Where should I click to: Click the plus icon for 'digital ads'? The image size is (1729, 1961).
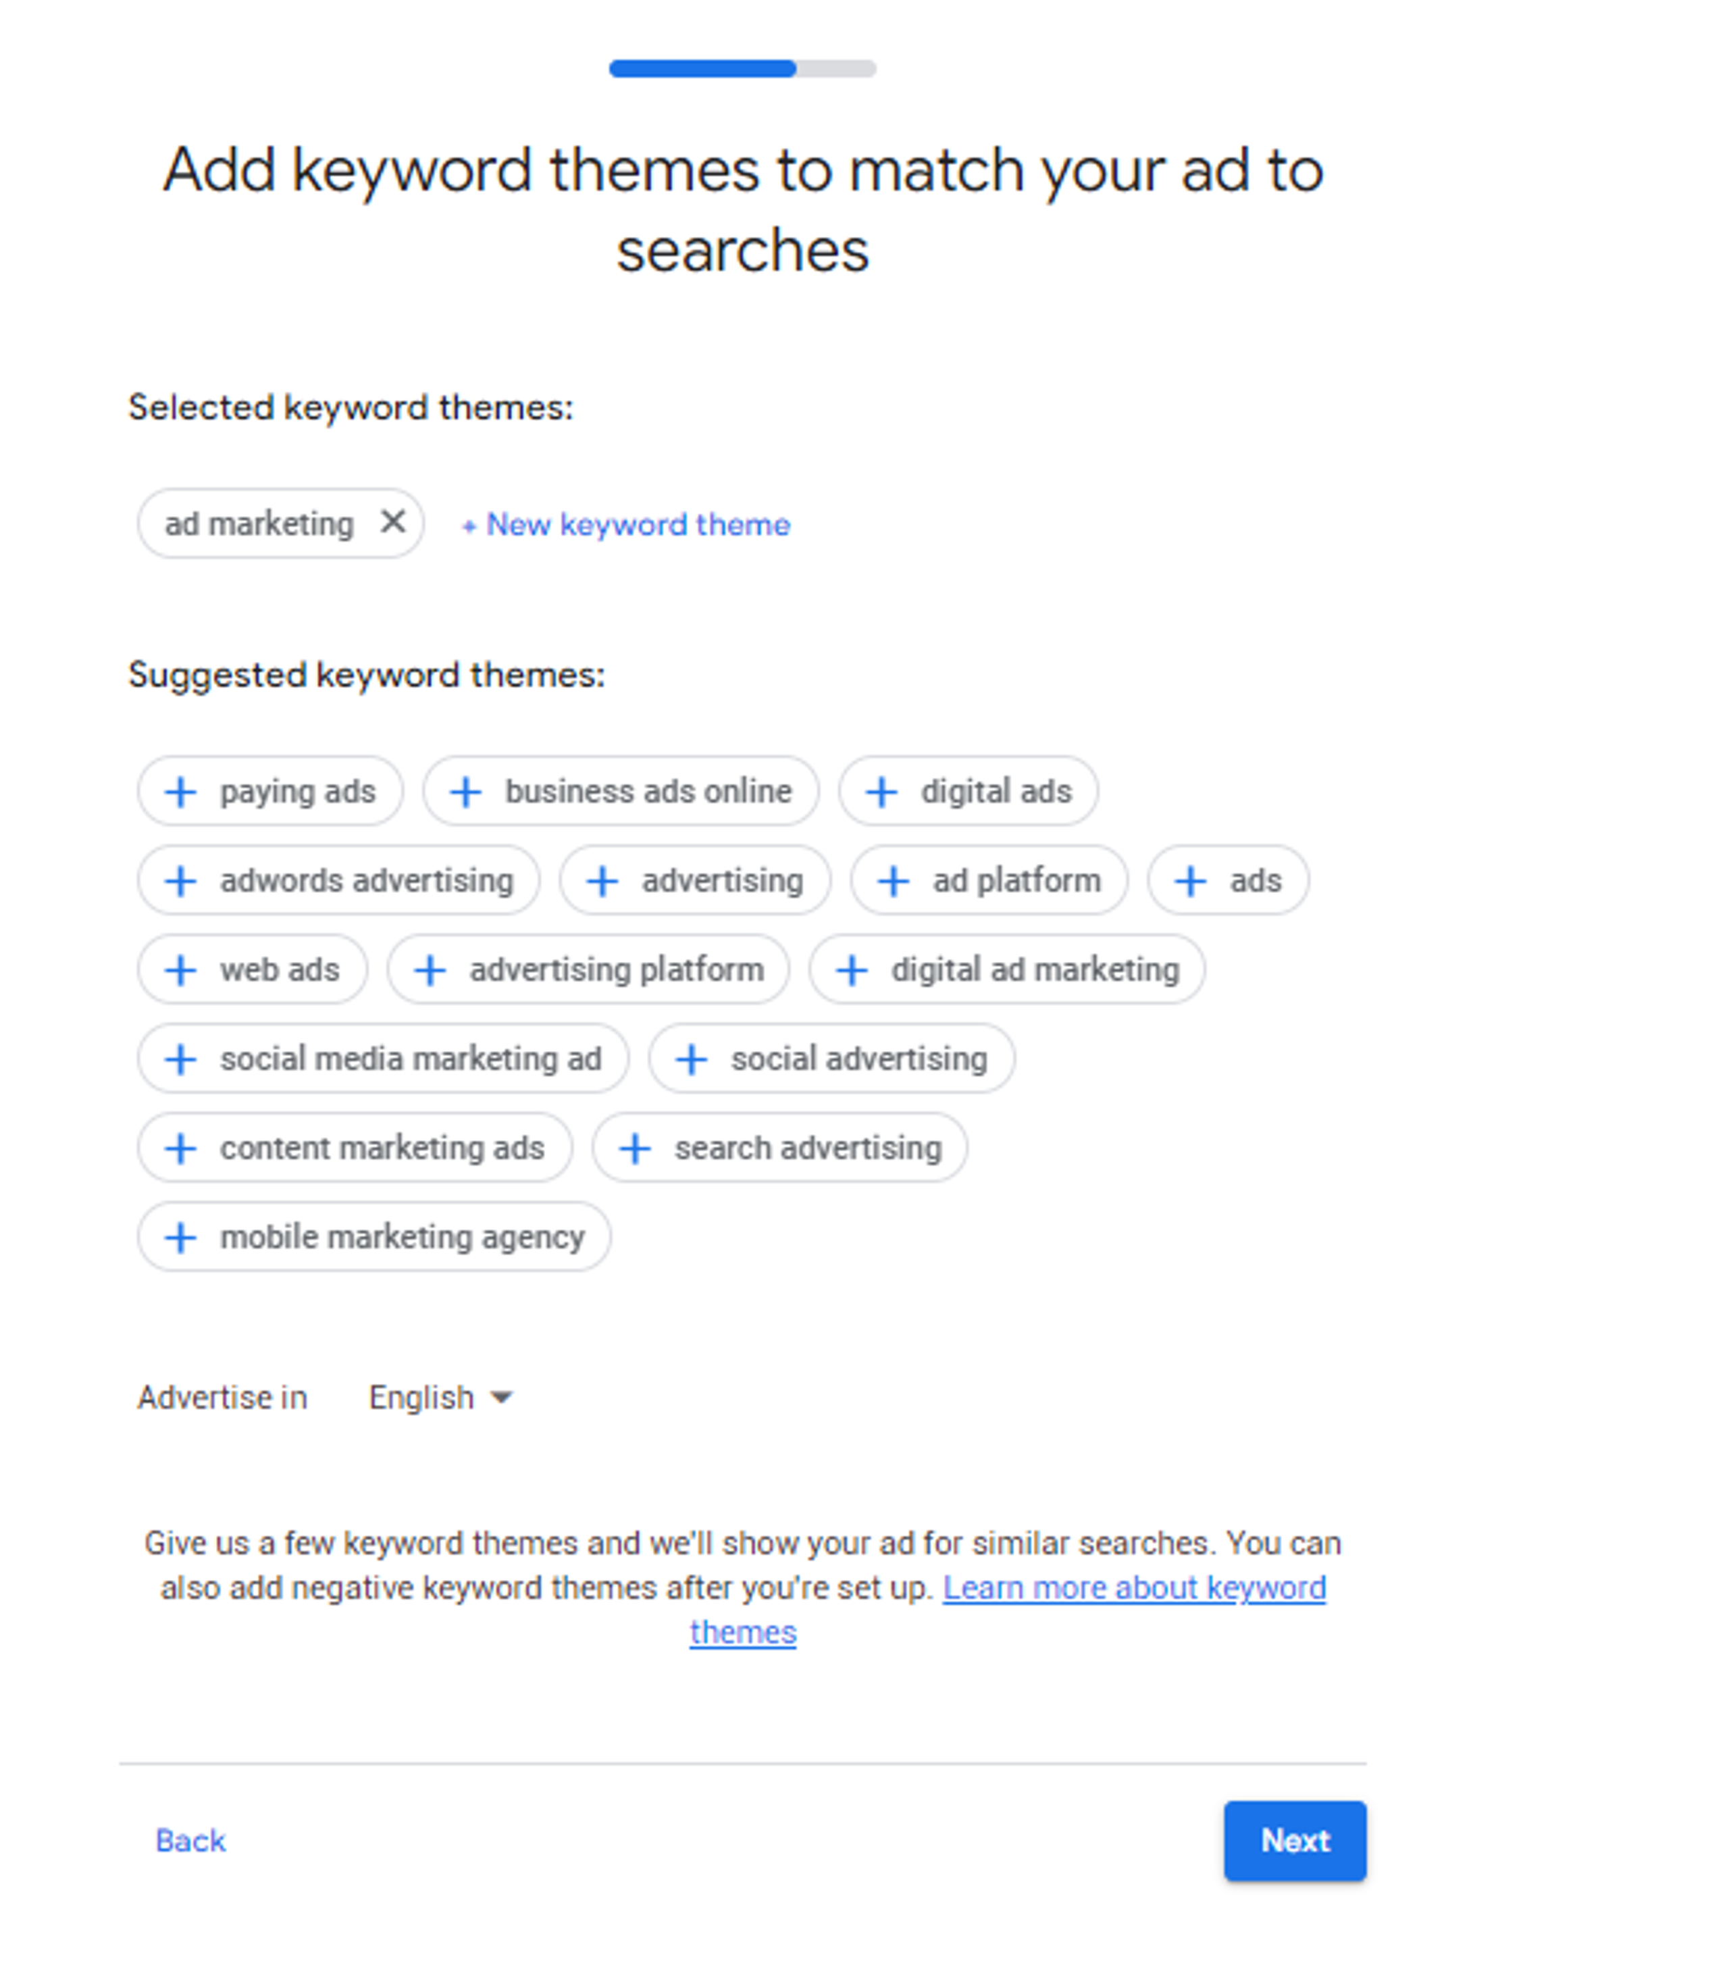[881, 792]
